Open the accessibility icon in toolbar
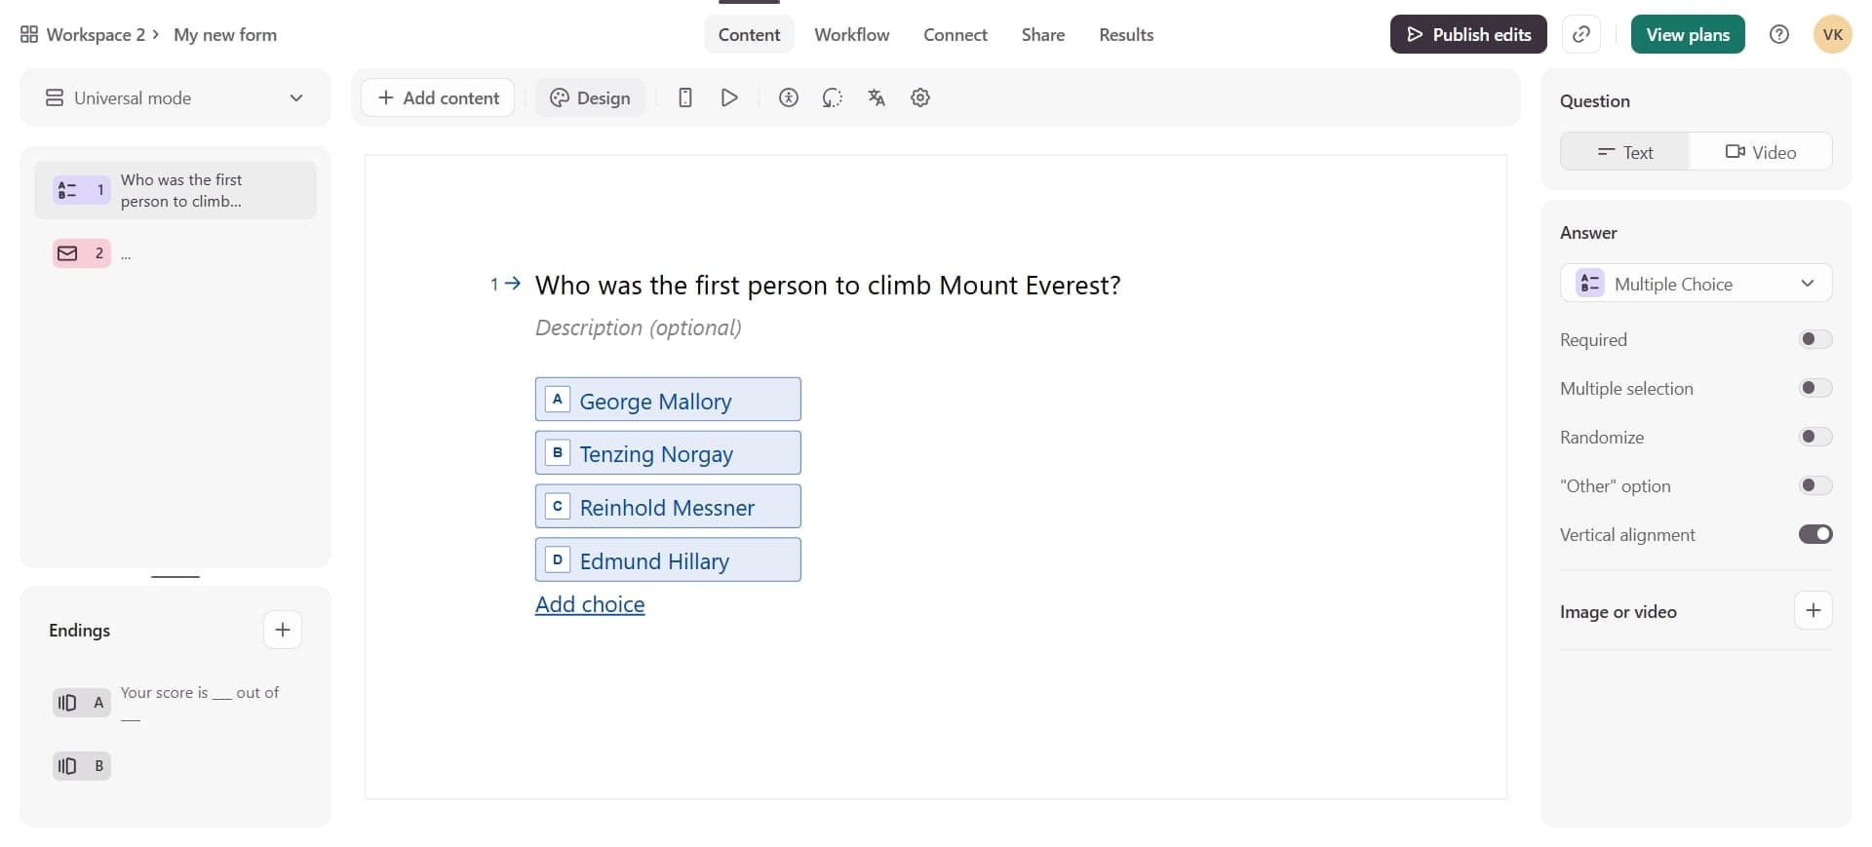Screen dimensions: 1872x847 point(788,97)
